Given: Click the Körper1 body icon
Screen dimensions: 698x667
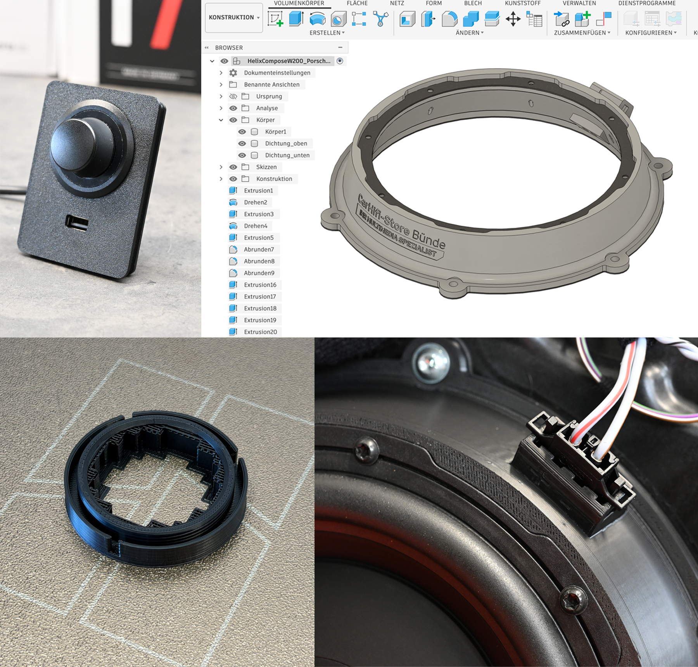Looking at the screenshot, I should pos(254,132).
